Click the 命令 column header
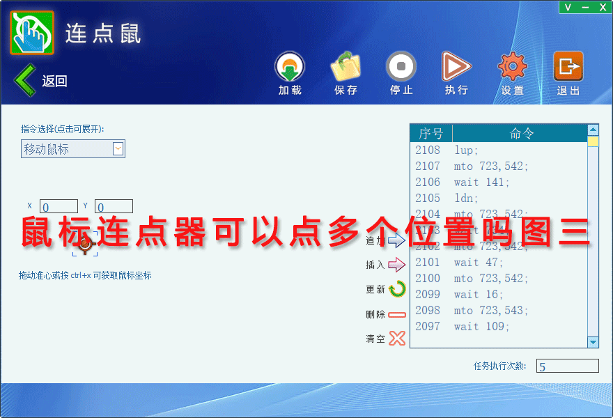Screen dimensions: 613x418 [x=520, y=133]
